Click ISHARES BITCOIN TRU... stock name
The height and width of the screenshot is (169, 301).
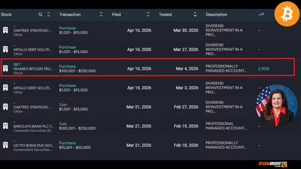(33, 69)
